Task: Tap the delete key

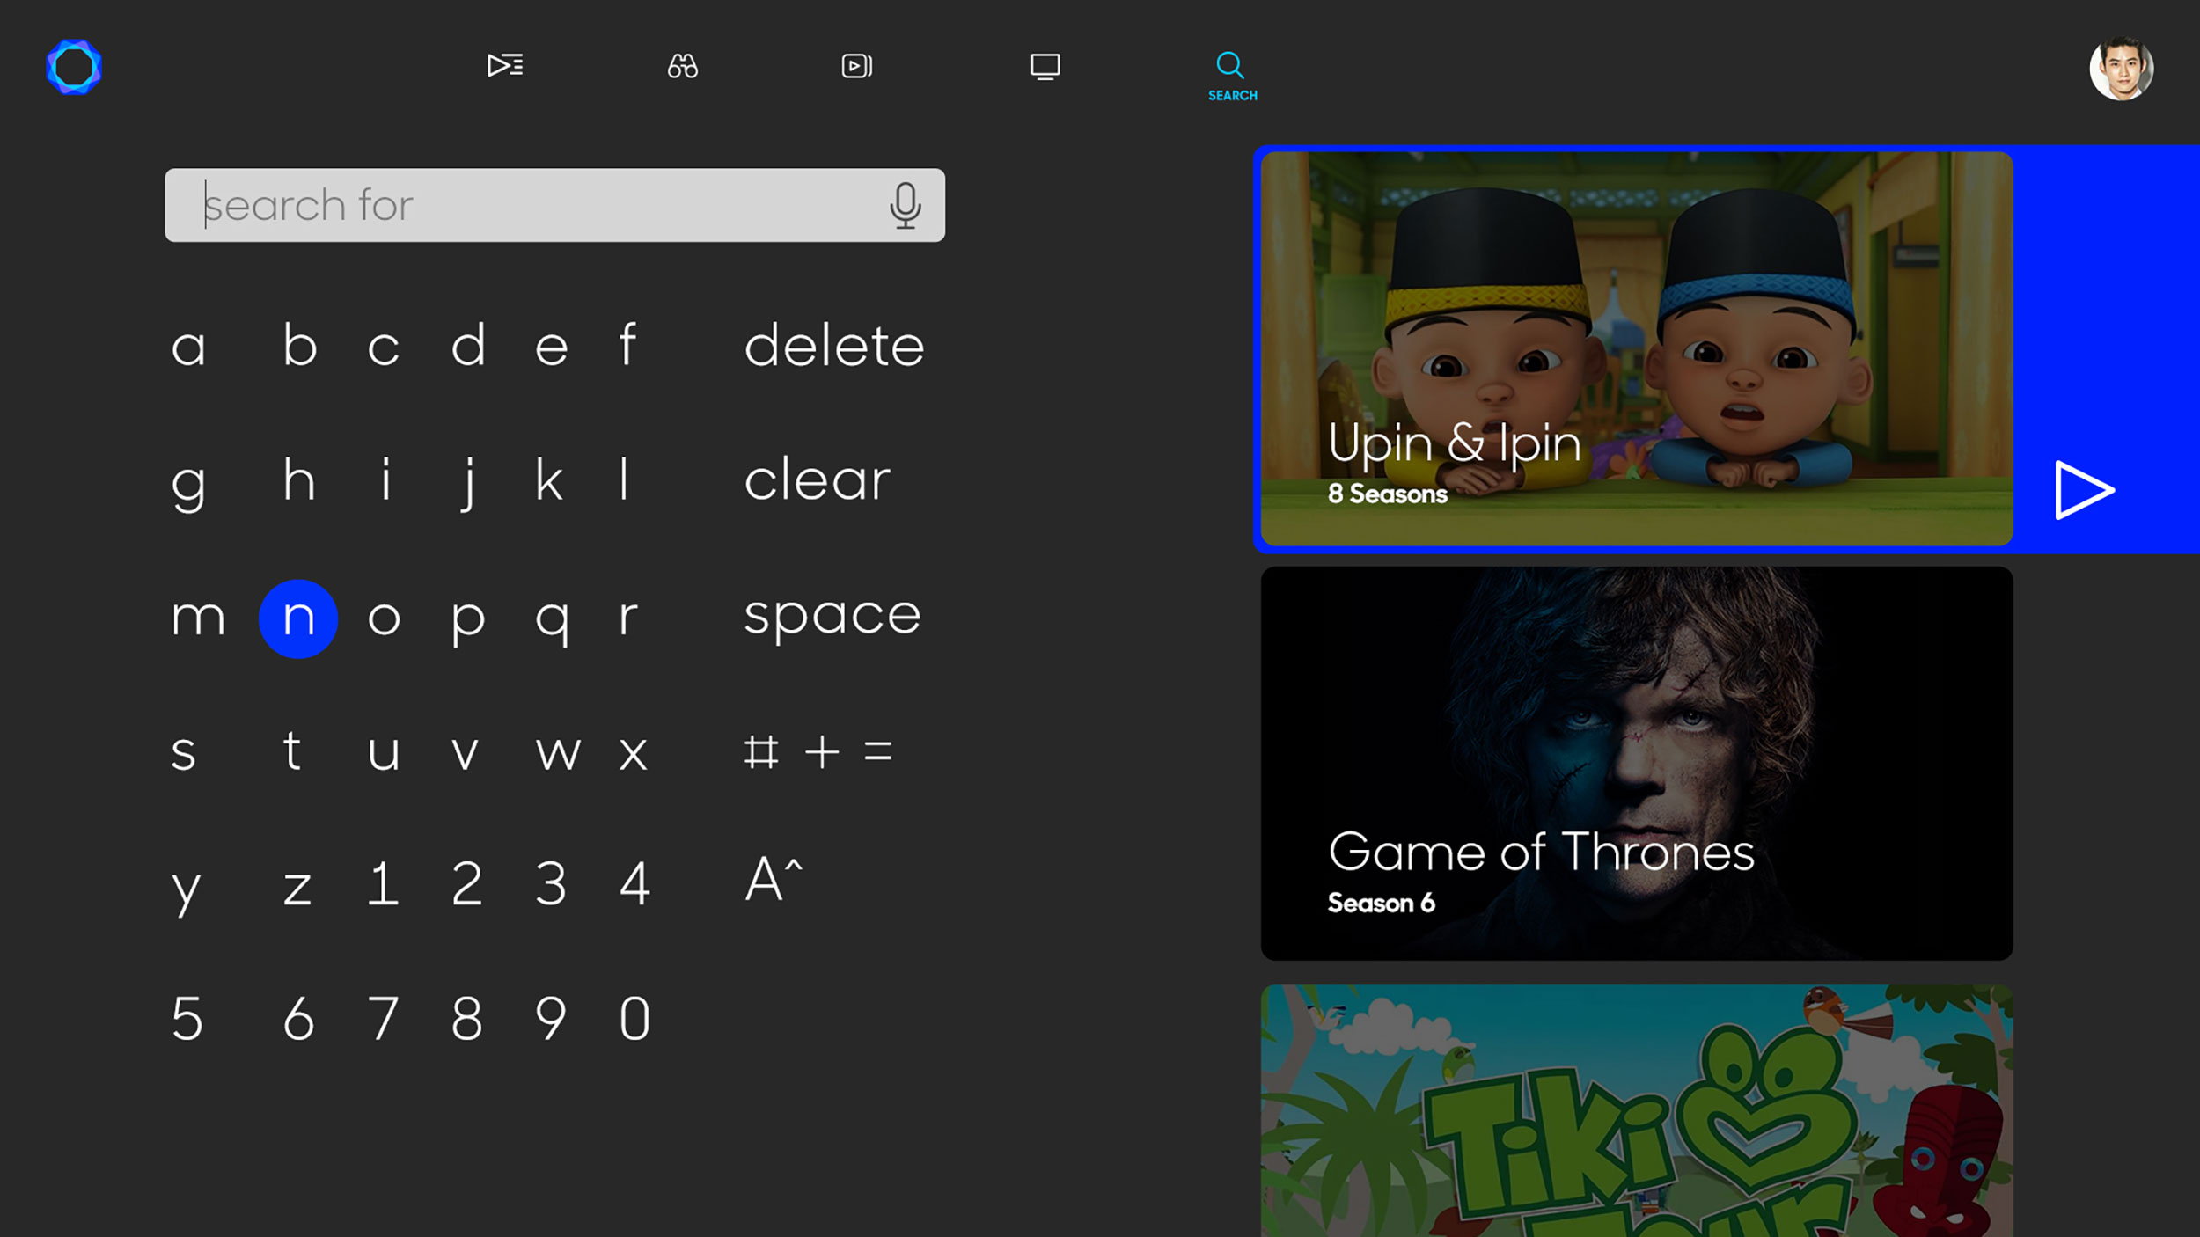Action: tap(834, 345)
